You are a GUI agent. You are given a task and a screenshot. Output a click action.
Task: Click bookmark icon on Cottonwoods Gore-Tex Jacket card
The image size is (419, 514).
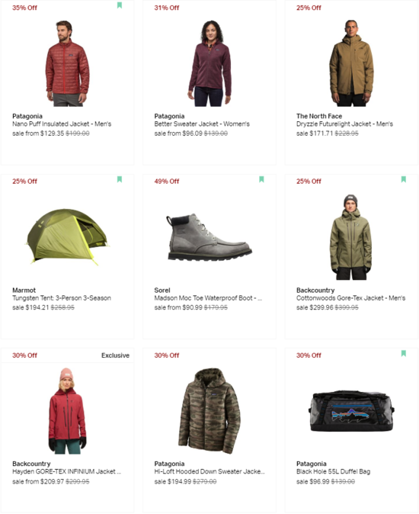click(x=404, y=179)
